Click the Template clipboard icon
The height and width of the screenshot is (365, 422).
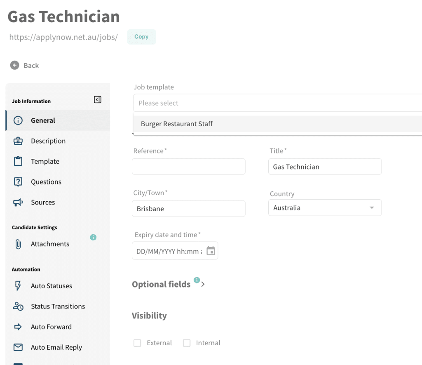coord(17,161)
